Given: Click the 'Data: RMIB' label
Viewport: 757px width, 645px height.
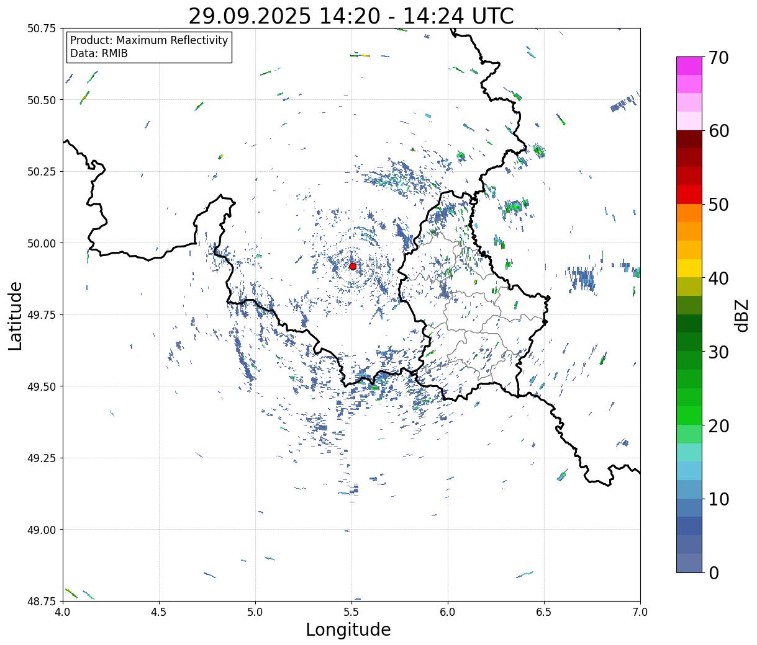Looking at the screenshot, I should pos(99,53).
